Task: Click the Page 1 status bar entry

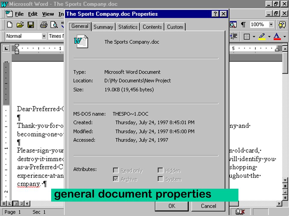Action: [x=13, y=212]
